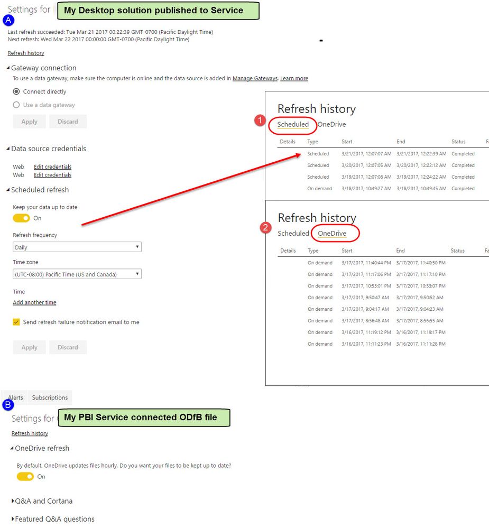The width and height of the screenshot is (489, 528).
Task: Click the Details column header in upper history
Action: [x=288, y=142]
